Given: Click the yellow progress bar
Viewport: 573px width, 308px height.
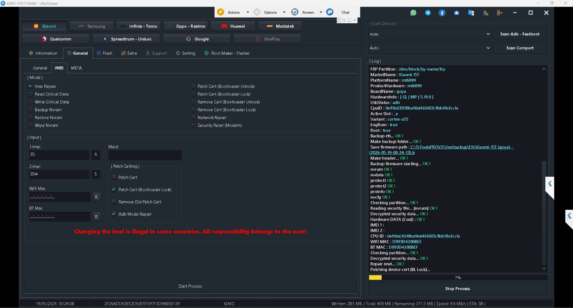Looking at the screenshot, I should click(x=375, y=278).
